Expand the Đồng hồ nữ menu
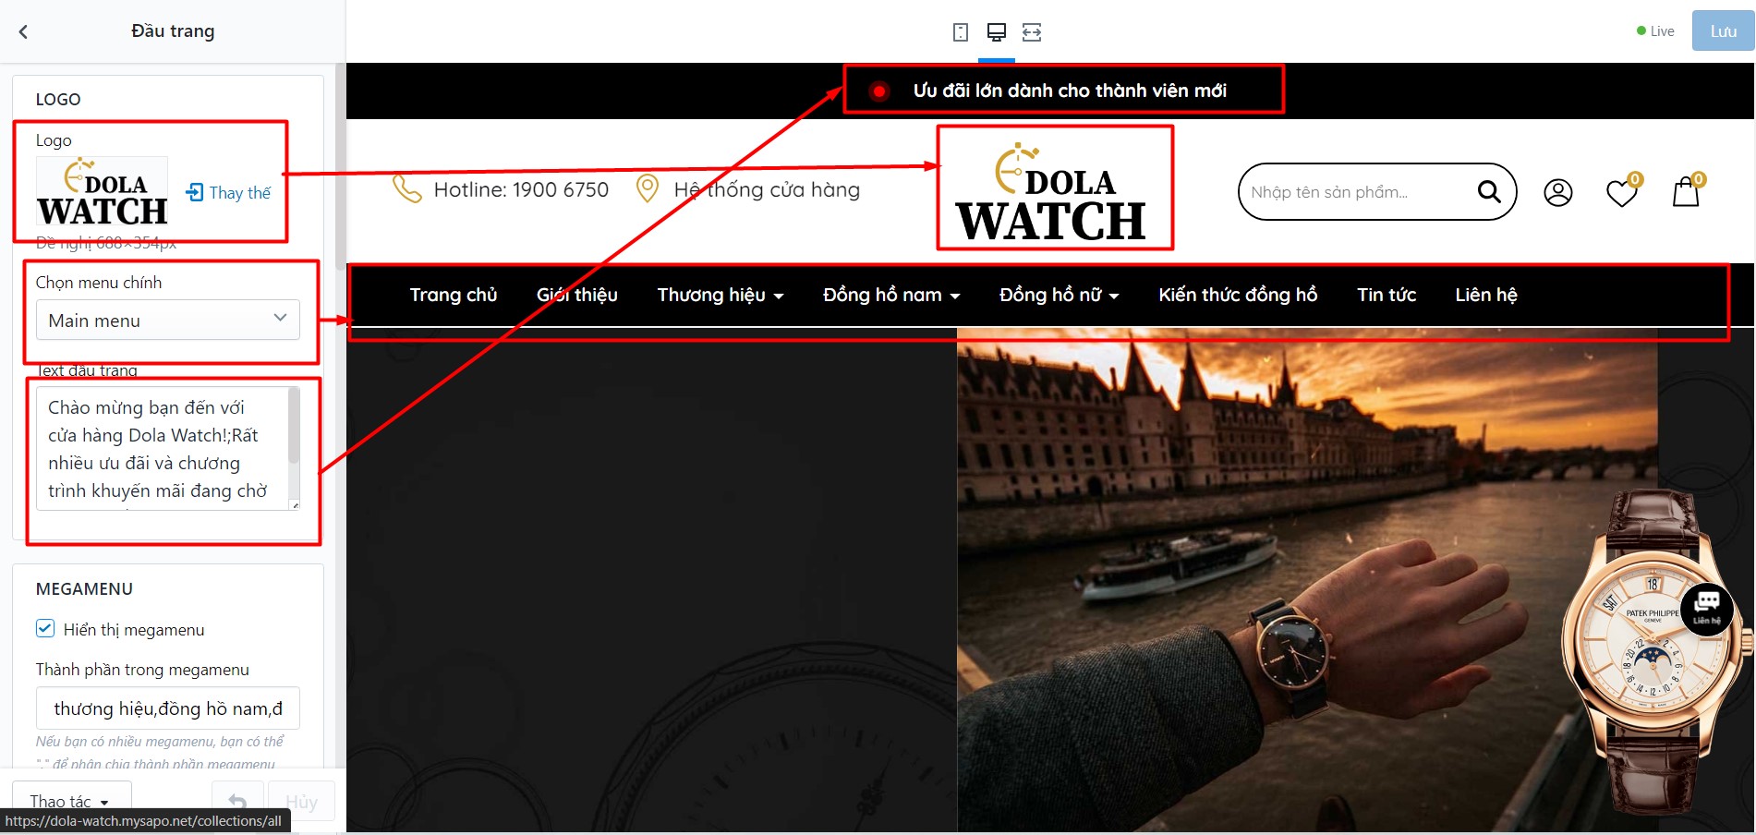Viewport: 1756px width, 835px height. pos(1059,295)
